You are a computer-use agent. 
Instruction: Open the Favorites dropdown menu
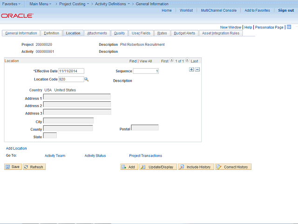[11, 4]
